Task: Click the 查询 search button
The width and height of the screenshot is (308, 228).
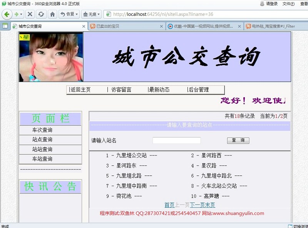Action: 238,140
